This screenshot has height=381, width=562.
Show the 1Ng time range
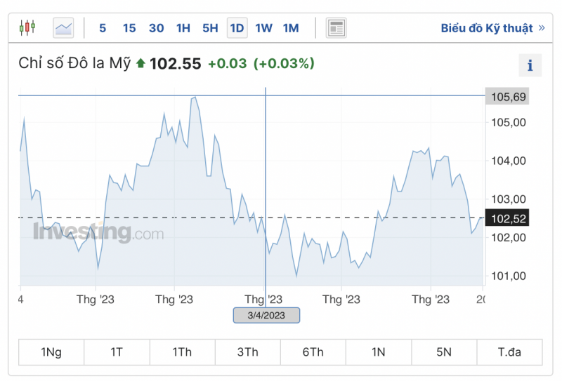(51, 352)
